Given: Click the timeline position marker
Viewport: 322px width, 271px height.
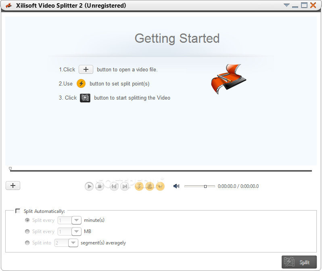Looking at the screenshot, I should click(10, 169).
